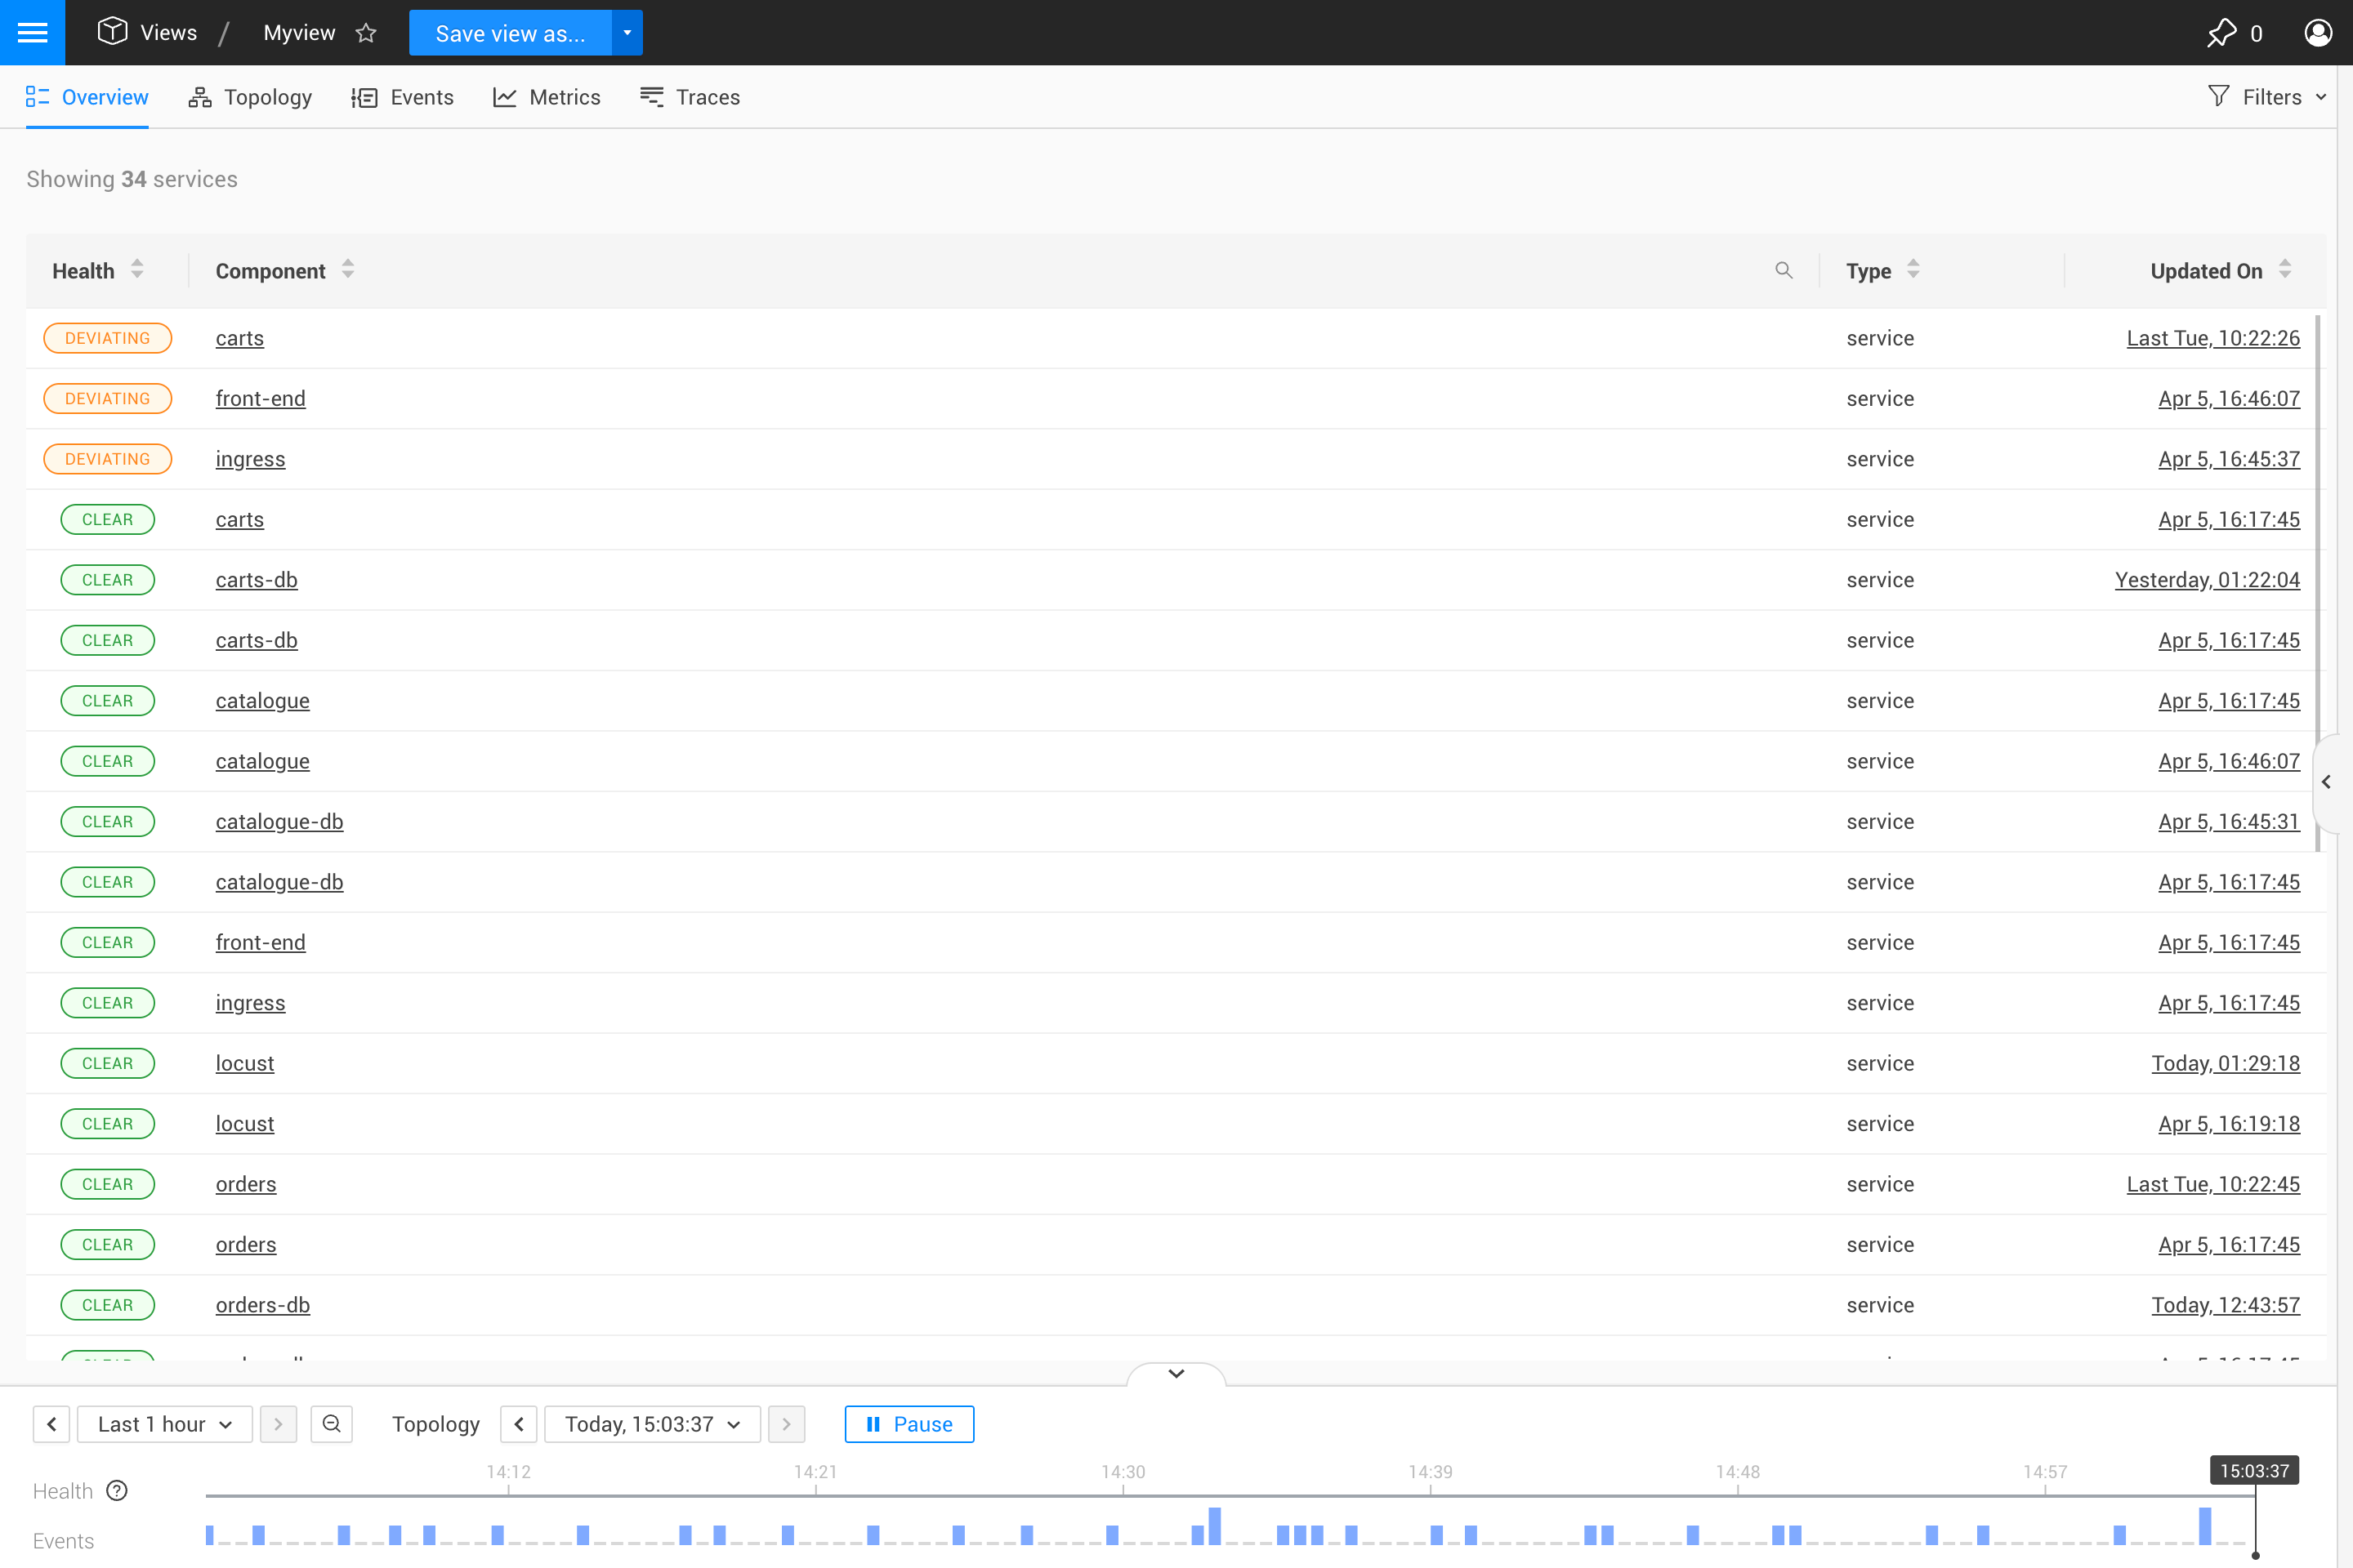2353x1568 pixels.
Task: Collapse the timeline panel with chevron
Action: [1176, 1374]
